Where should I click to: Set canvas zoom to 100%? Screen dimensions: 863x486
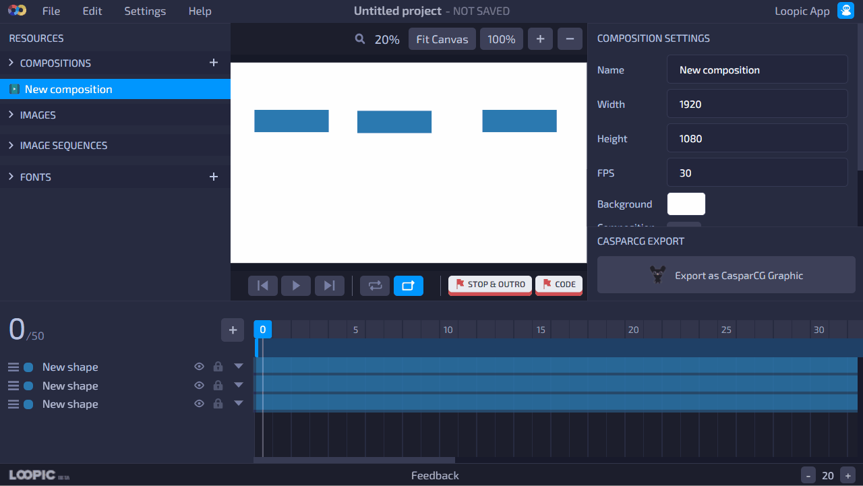click(x=502, y=39)
